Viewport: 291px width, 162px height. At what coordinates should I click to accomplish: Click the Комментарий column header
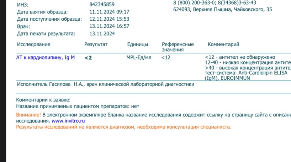[x=223, y=45]
